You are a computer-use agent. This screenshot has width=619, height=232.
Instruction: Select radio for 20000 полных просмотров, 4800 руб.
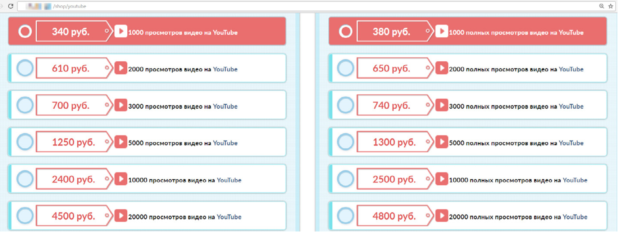pos(346,216)
